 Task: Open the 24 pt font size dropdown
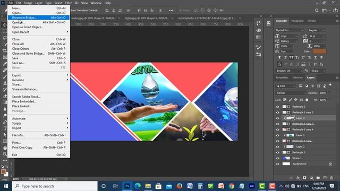(296, 36)
